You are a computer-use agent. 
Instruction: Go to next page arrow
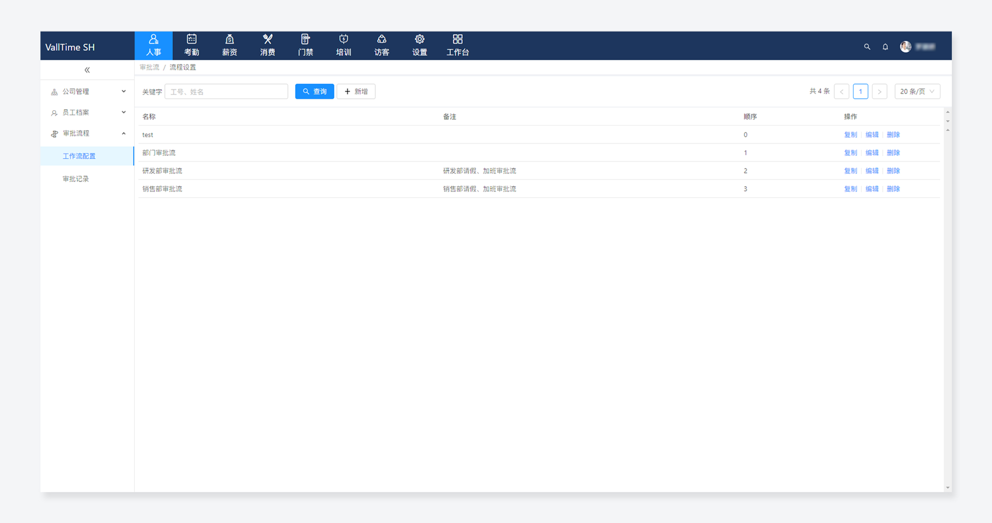click(x=880, y=91)
